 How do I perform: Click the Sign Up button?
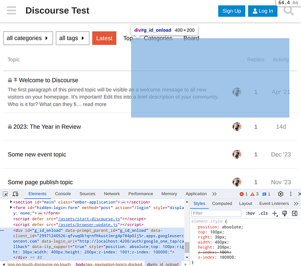pos(231,11)
